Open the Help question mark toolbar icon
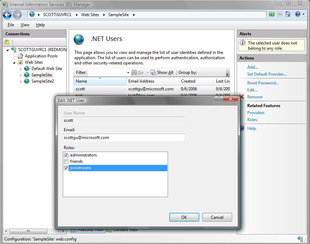 (x=297, y=14)
